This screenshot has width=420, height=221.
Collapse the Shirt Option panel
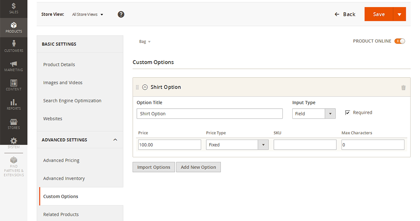[x=145, y=87]
